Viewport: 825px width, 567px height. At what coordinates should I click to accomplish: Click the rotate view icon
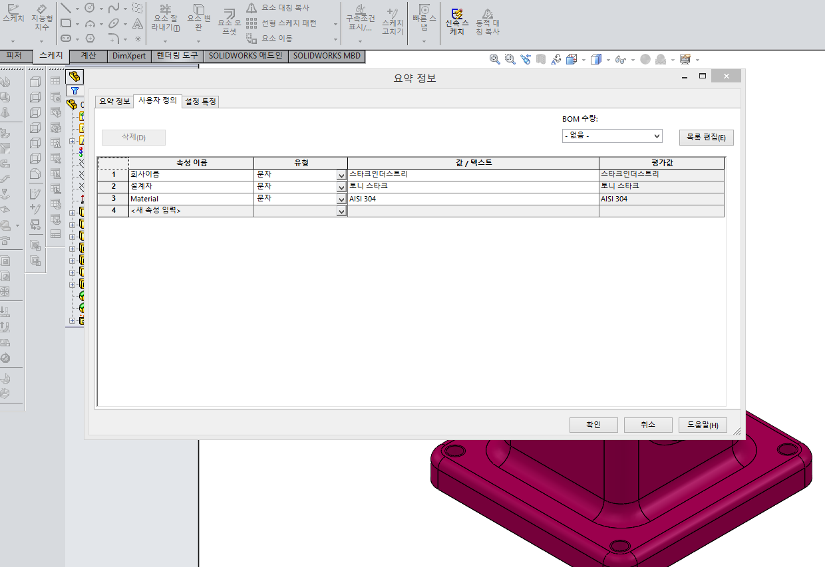pos(556,59)
